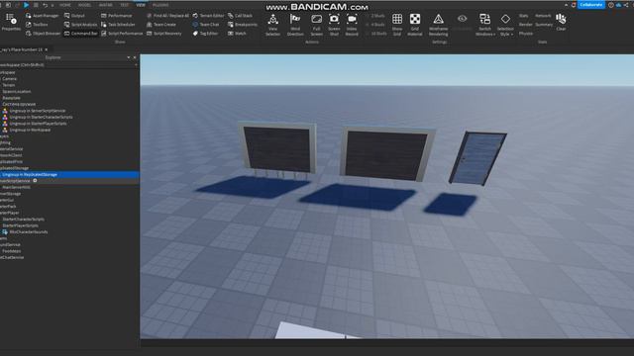
Task: Select Camera in Explorer
Action: point(9,79)
